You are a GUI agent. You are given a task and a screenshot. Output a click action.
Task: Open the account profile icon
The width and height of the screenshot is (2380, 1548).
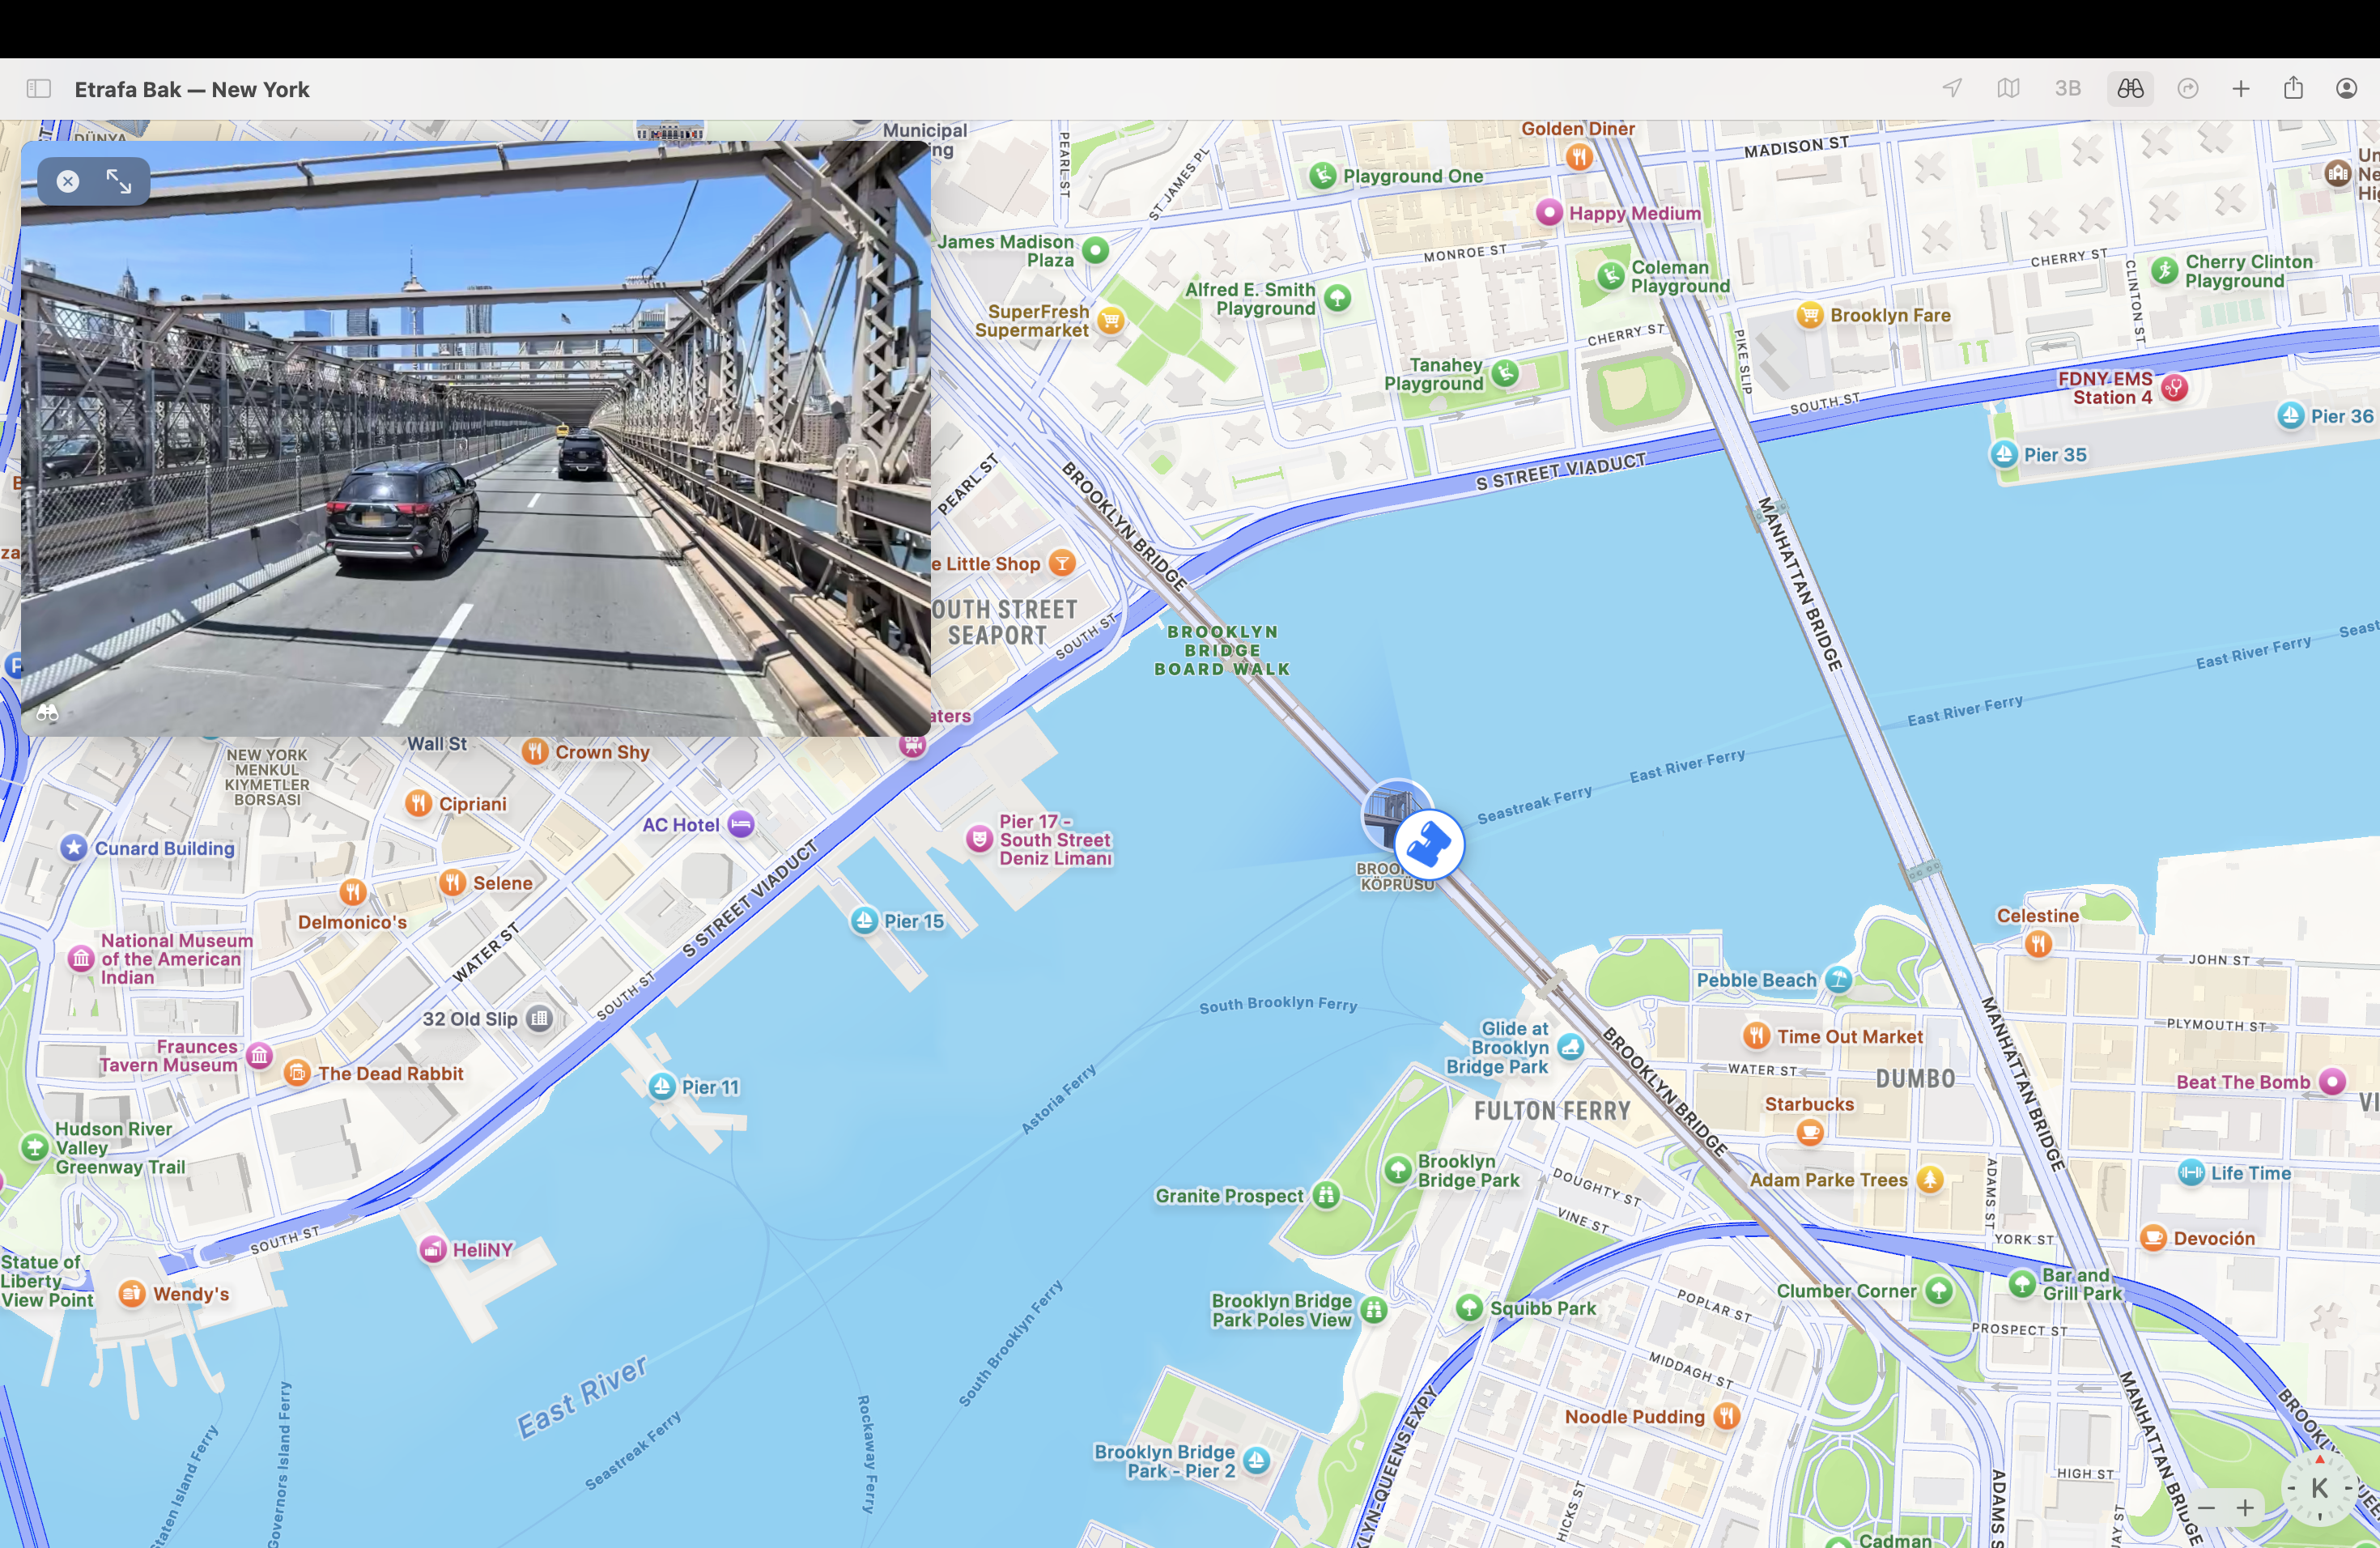pos(2346,89)
